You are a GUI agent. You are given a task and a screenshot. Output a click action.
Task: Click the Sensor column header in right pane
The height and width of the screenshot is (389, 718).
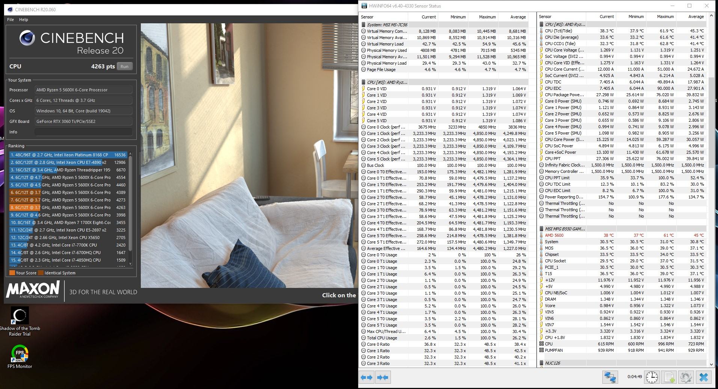click(561, 17)
